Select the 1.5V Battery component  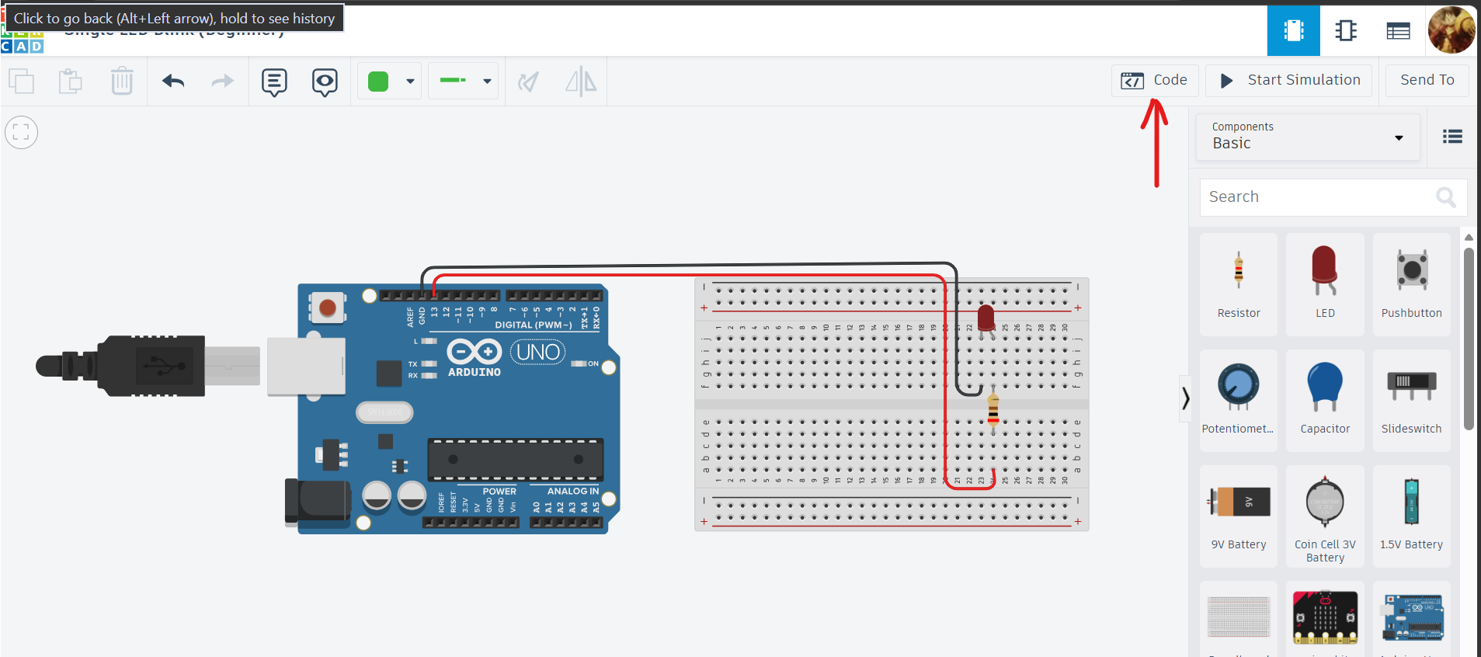1412,516
